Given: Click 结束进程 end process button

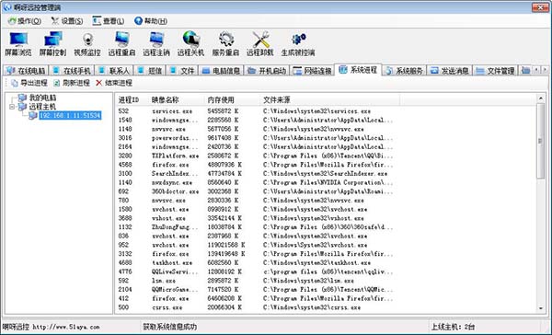Looking at the screenshot, I should [114, 83].
